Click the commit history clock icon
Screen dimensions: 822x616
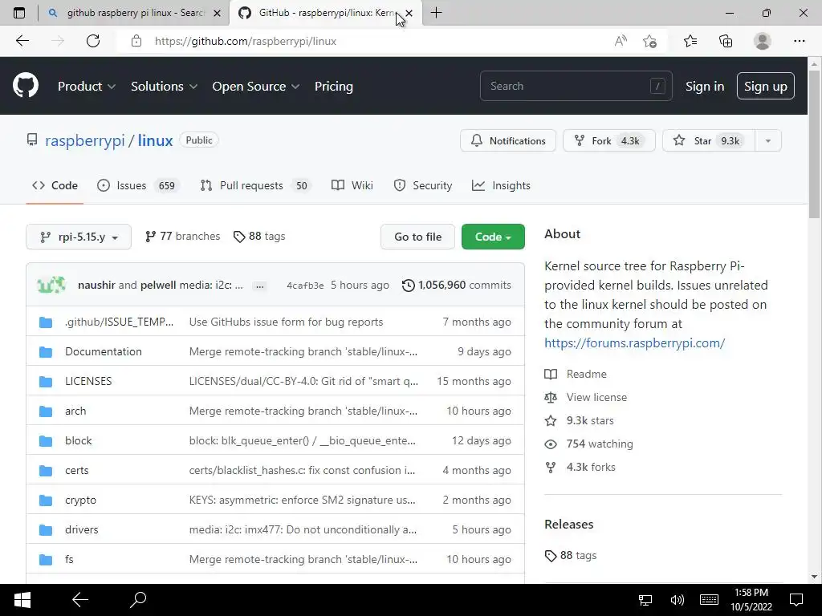point(409,286)
